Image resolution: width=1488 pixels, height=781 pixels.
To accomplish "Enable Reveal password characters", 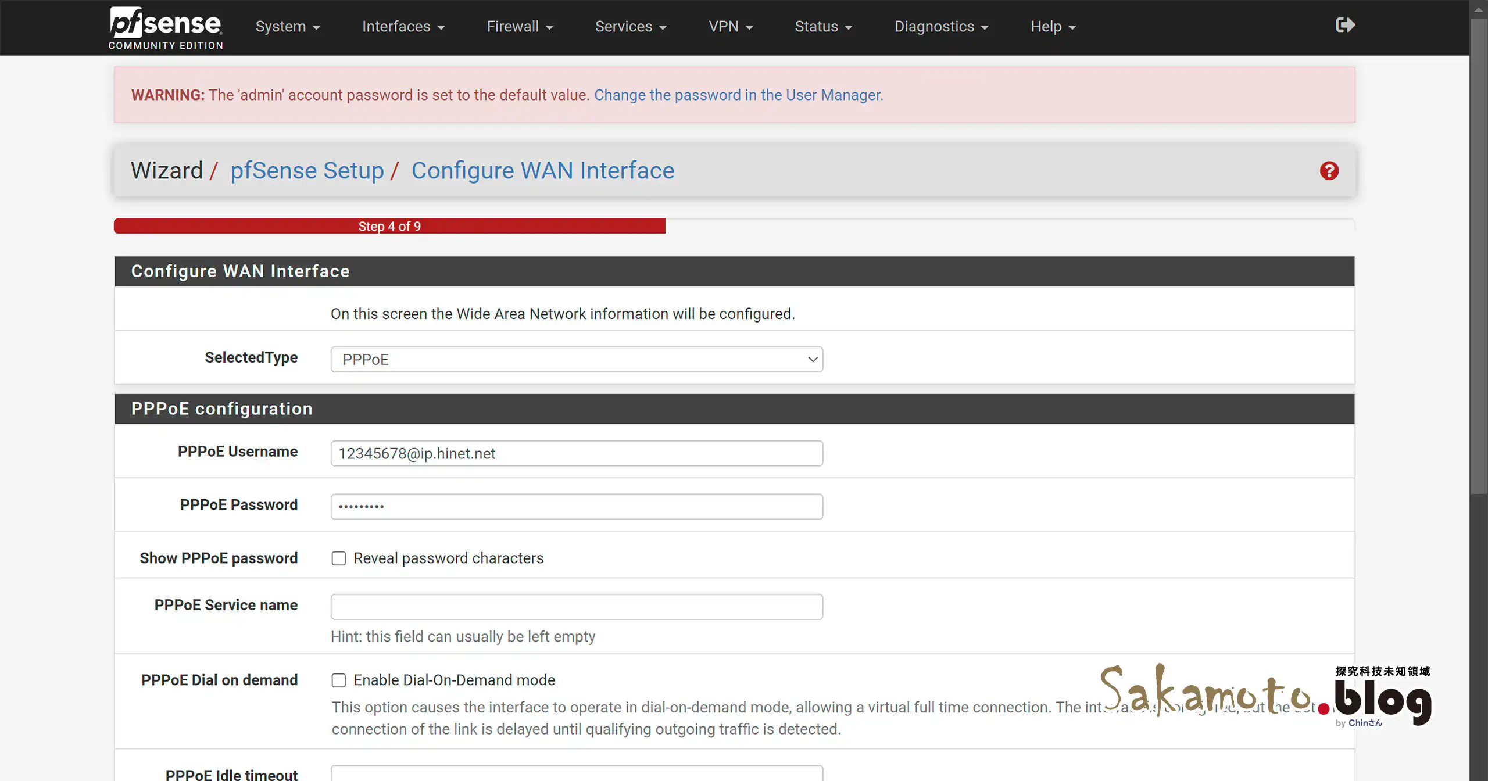I will (339, 558).
